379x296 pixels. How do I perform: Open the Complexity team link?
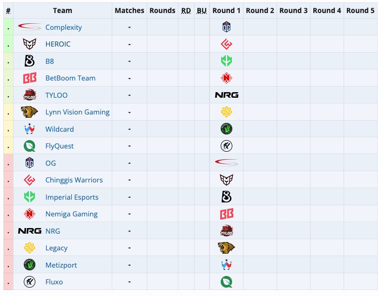[64, 27]
